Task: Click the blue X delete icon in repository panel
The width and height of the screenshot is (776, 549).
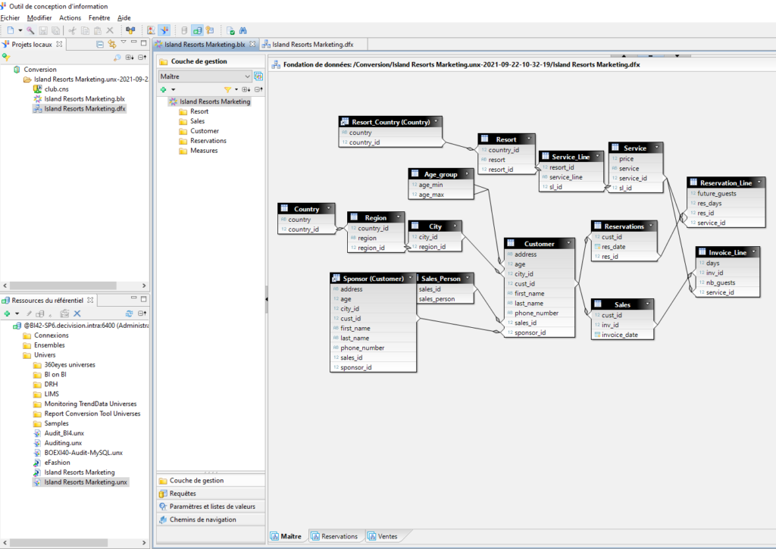Action: tap(77, 313)
